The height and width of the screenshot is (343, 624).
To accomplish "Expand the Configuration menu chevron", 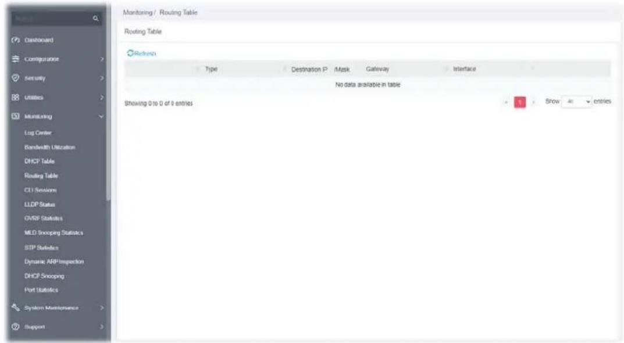I will (101, 59).
